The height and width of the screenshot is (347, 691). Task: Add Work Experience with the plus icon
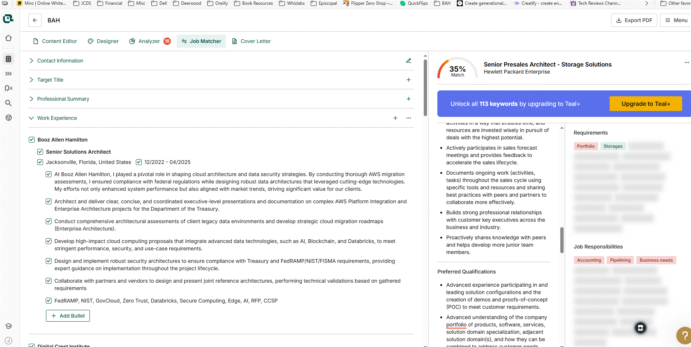395,118
